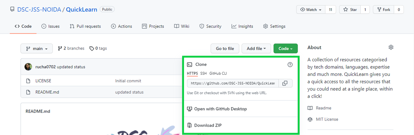View the 2 branches link
The image size is (414, 135).
tap(71, 49)
